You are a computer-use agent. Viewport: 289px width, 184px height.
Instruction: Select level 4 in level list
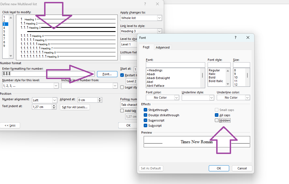pos(5,28)
